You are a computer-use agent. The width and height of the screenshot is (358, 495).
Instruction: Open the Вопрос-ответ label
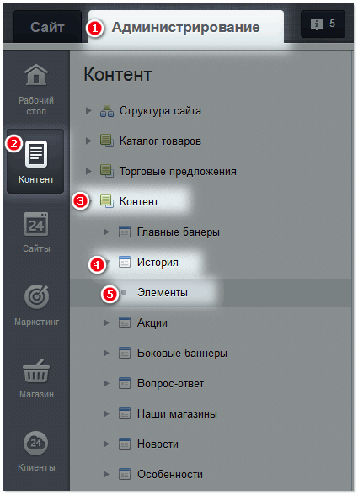171,384
